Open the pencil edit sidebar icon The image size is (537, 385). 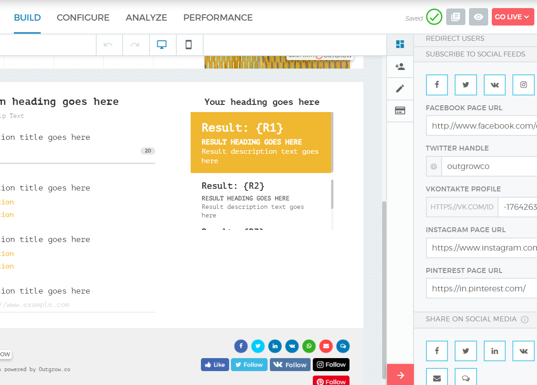pyautogui.click(x=400, y=88)
